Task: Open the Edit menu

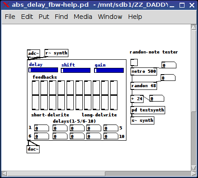Action: coord(27,17)
